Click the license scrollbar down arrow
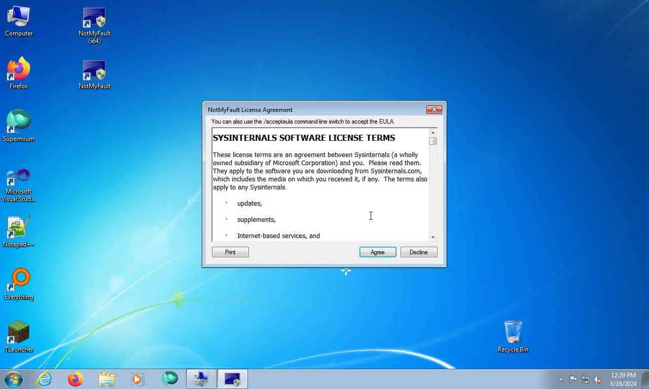This screenshot has height=389, width=649. click(x=432, y=237)
